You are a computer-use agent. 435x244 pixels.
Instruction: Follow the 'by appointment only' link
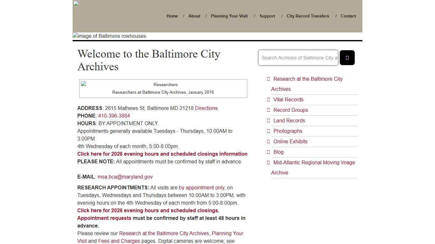201,187
